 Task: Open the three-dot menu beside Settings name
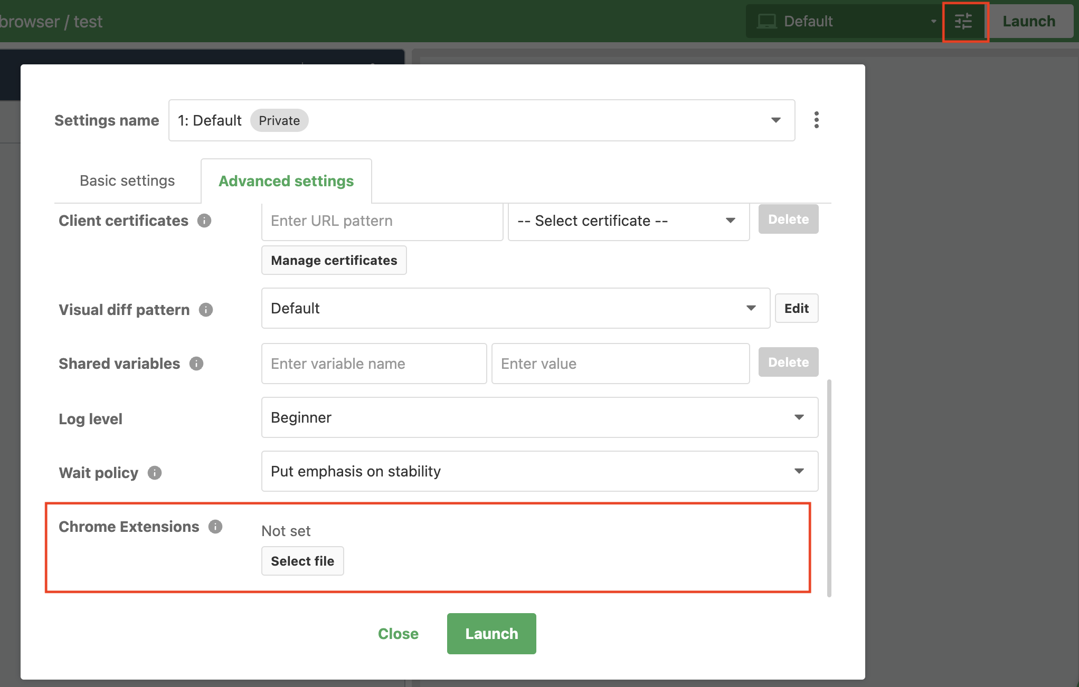(x=816, y=120)
